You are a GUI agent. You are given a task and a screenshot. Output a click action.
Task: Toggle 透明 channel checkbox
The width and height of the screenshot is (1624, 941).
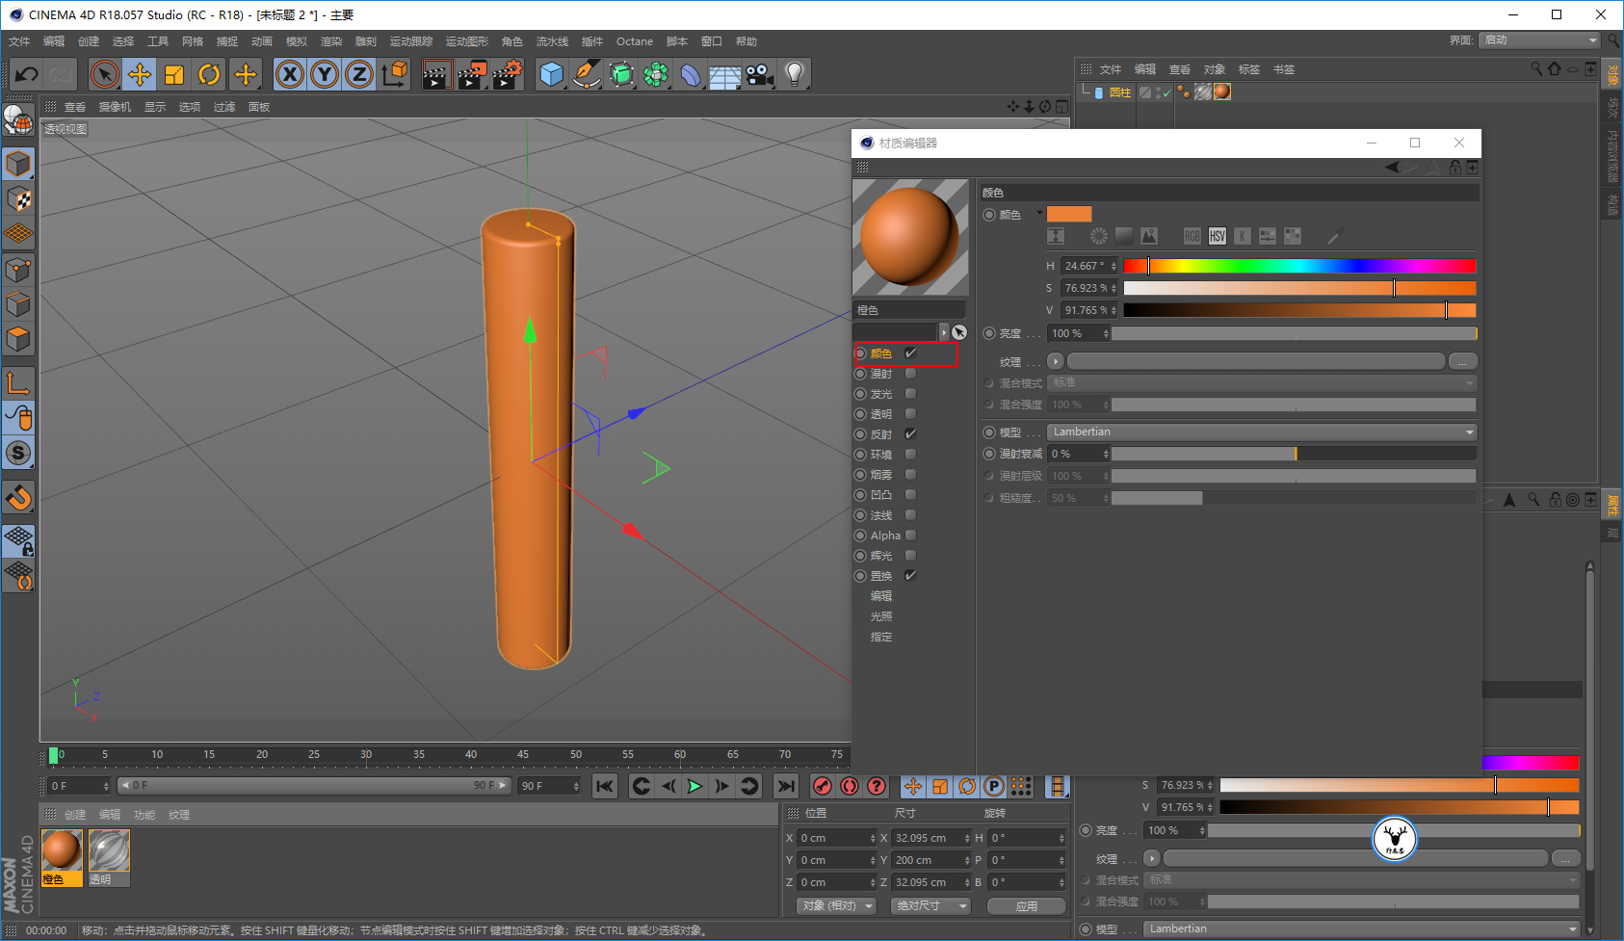(x=910, y=414)
